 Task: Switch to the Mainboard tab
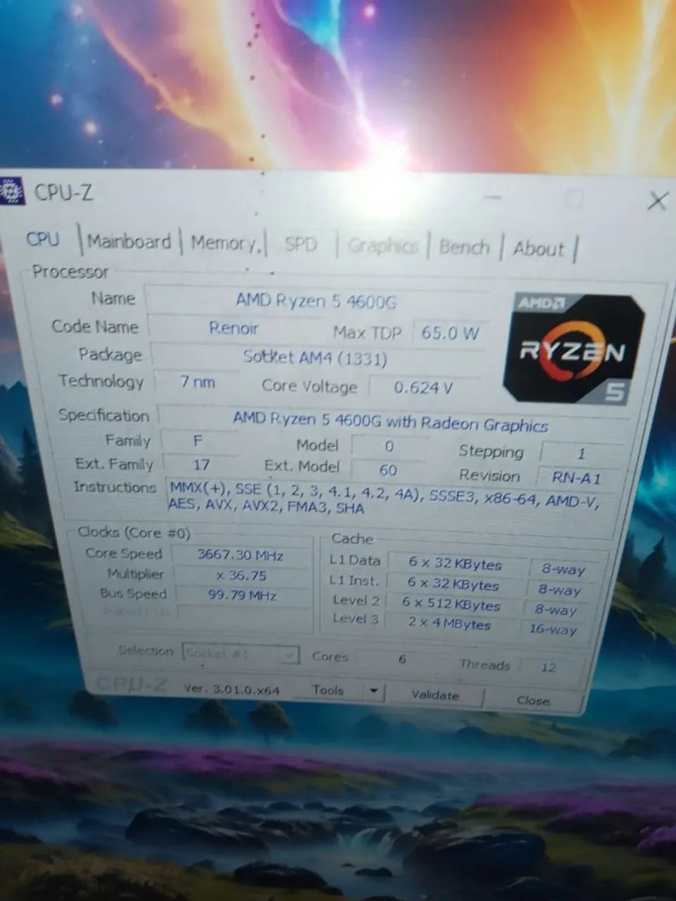coord(129,242)
